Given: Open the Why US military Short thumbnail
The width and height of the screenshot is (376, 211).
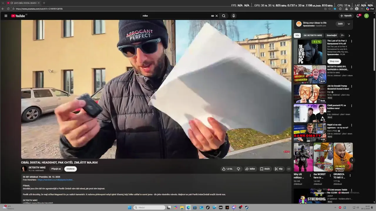Looking at the screenshot, I should [303, 157].
